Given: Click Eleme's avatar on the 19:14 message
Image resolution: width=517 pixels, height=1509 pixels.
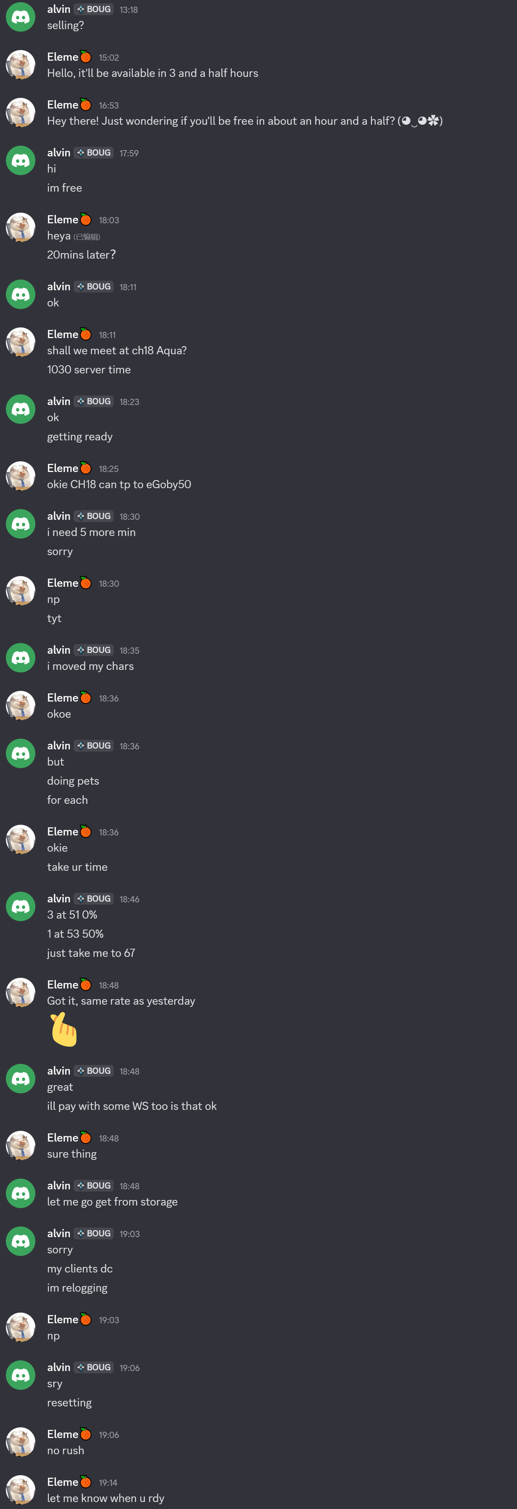Looking at the screenshot, I should (x=21, y=1490).
